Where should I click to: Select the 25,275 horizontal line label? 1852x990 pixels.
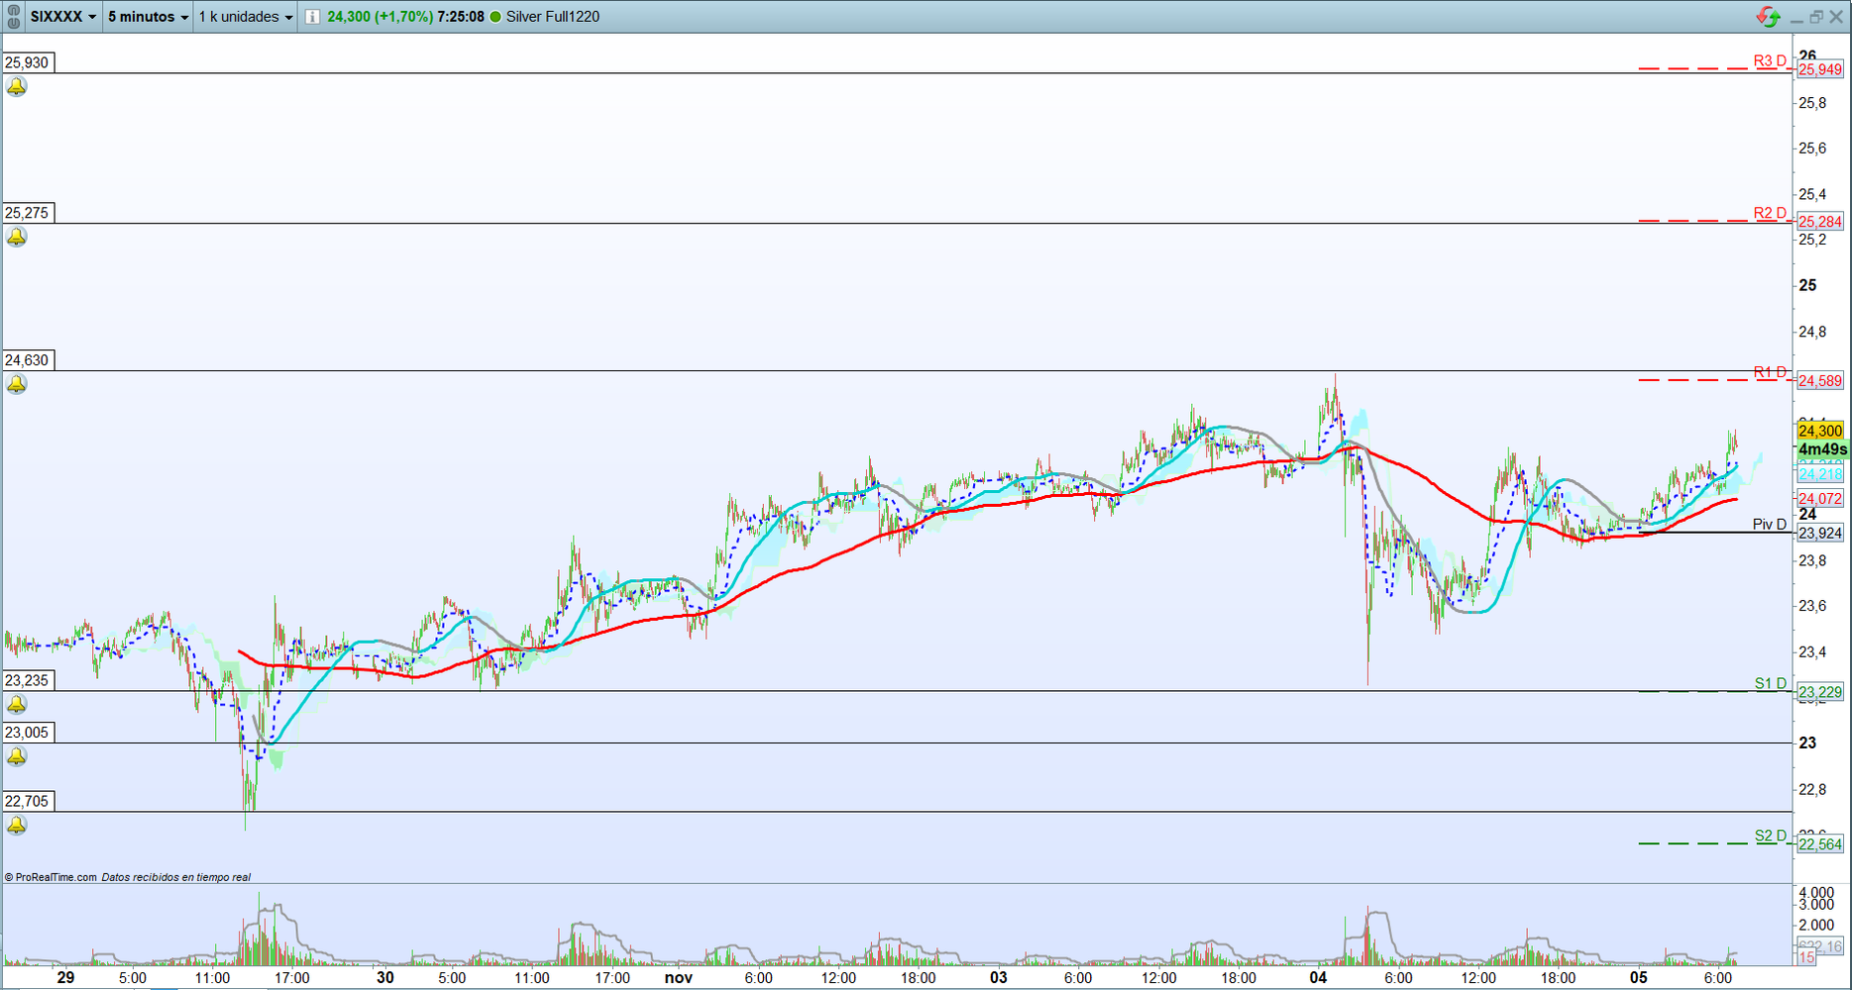click(x=28, y=213)
